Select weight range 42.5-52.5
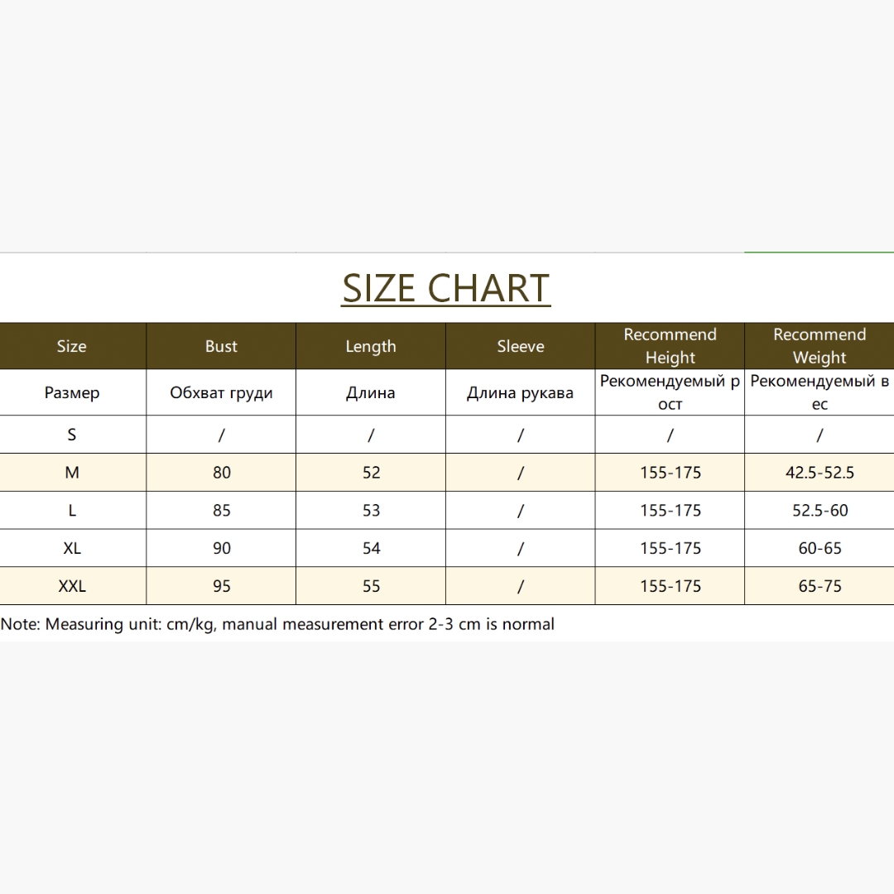894x894 pixels. pyautogui.click(x=819, y=473)
